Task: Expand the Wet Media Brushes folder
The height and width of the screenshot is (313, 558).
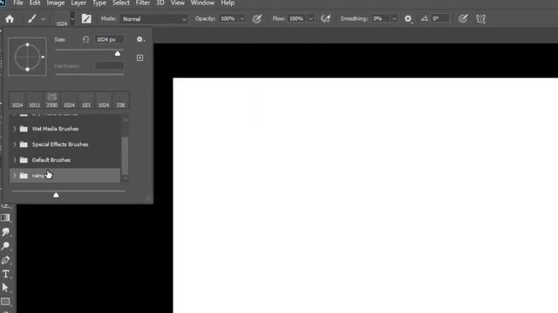Action: tap(15, 129)
